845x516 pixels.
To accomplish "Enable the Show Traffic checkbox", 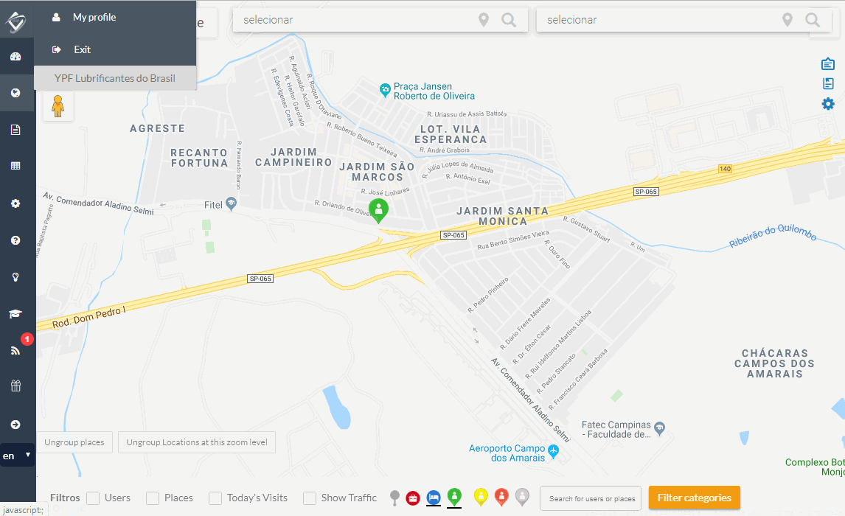I will pos(310,498).
